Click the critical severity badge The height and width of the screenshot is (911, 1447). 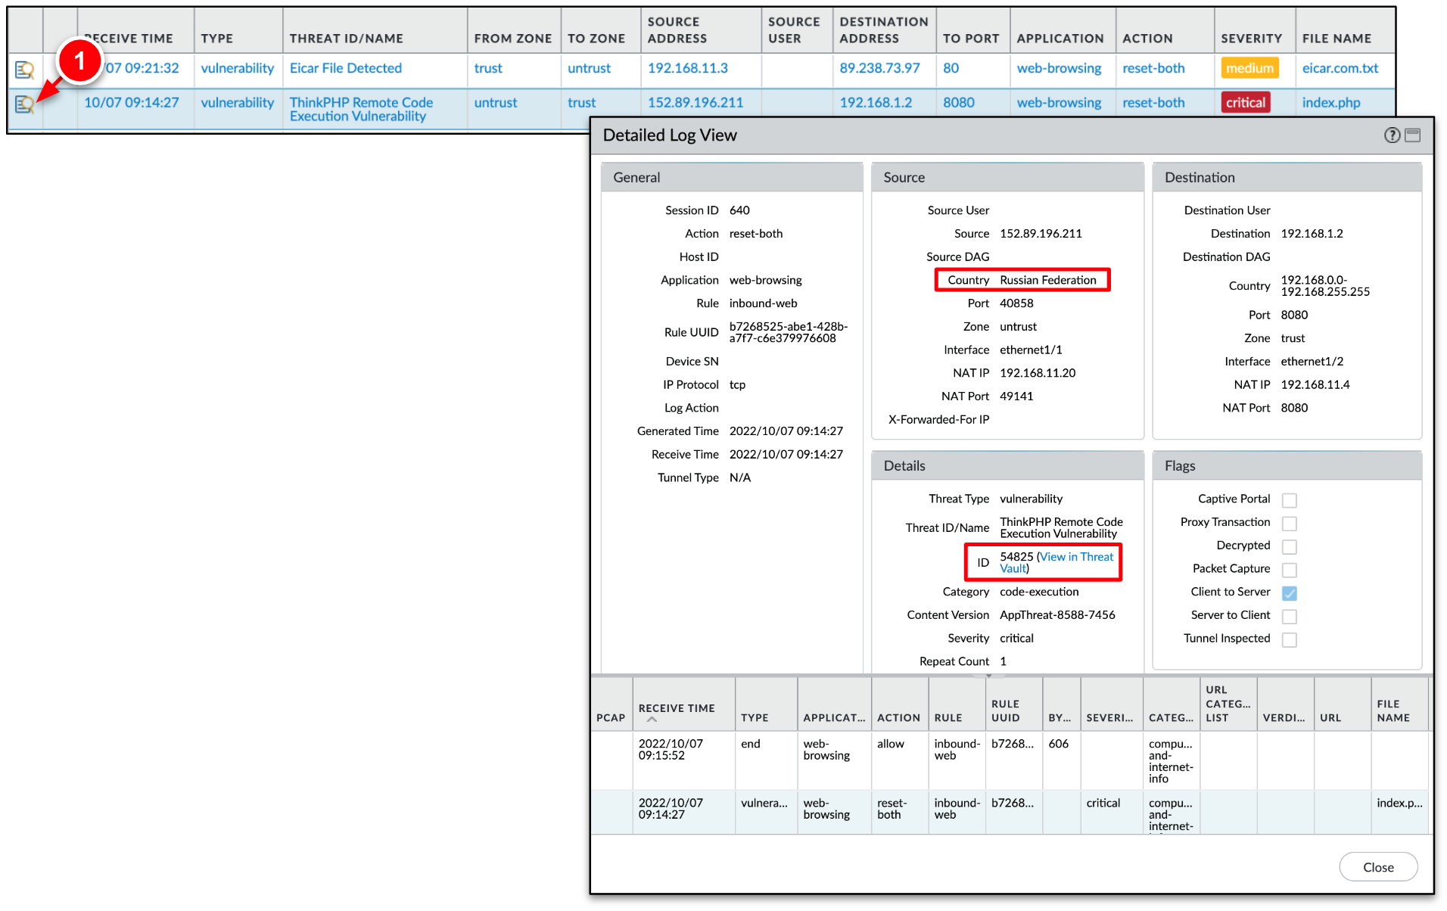click(1245, 103)
